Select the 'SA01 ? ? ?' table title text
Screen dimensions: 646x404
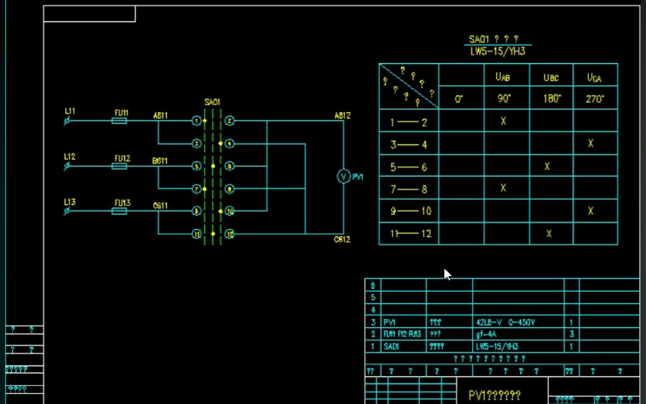point(494,39)
